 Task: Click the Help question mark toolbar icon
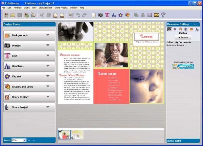tap(163, 15)
